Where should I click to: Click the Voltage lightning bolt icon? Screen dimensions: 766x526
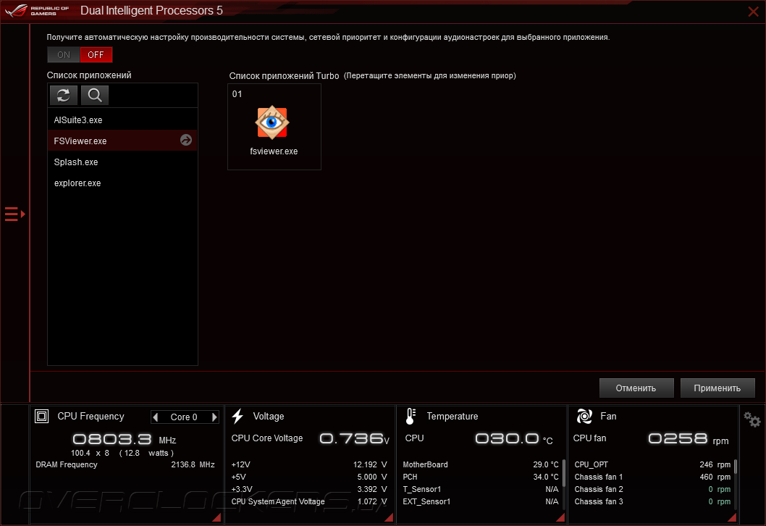238,416
